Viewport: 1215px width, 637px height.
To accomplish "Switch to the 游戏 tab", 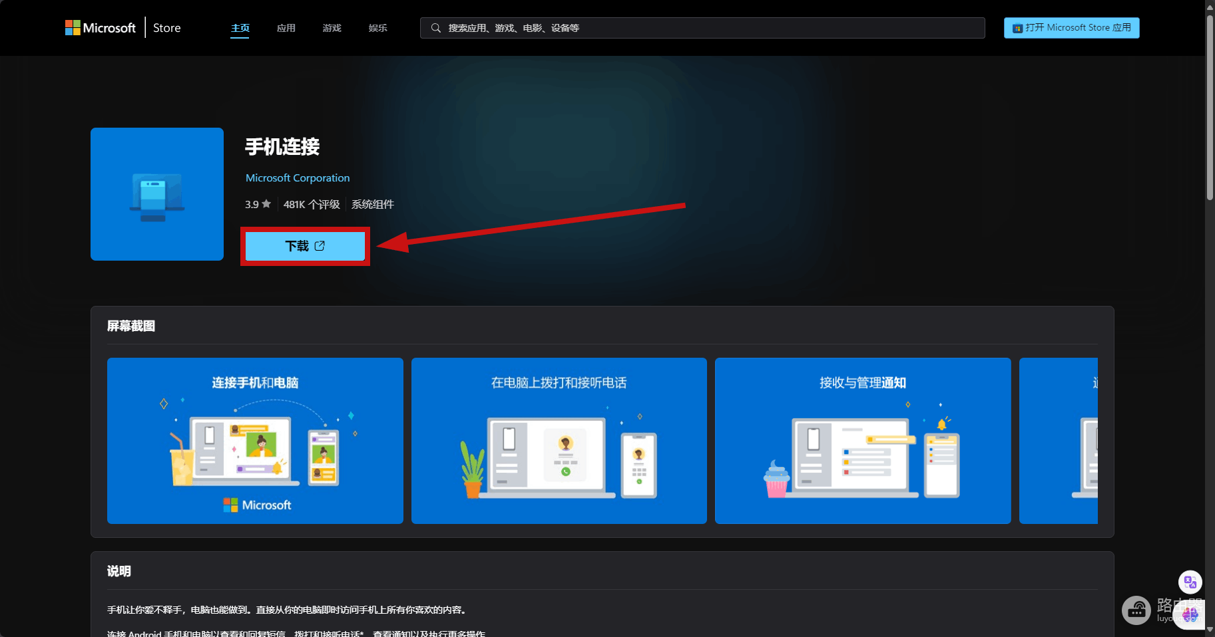I will [x=332, y=28].
